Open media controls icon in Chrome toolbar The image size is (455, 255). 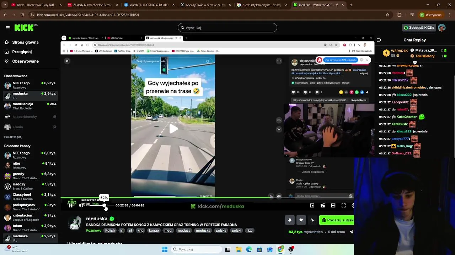click(412, 15)
